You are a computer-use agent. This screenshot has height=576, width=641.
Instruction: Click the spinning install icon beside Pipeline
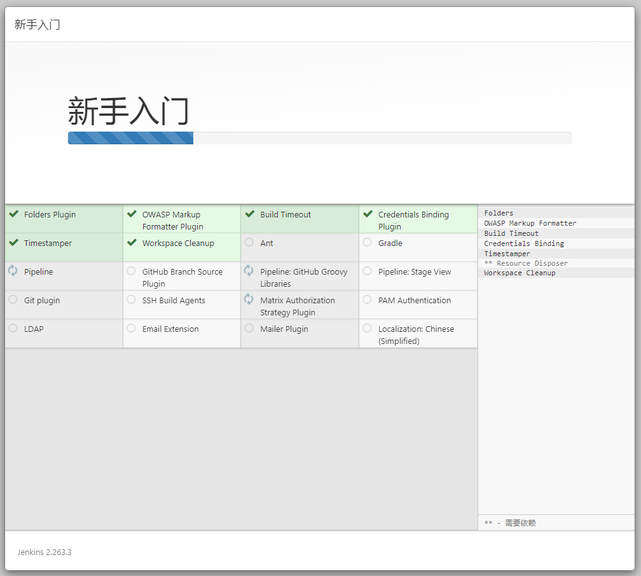coord(13,271)
